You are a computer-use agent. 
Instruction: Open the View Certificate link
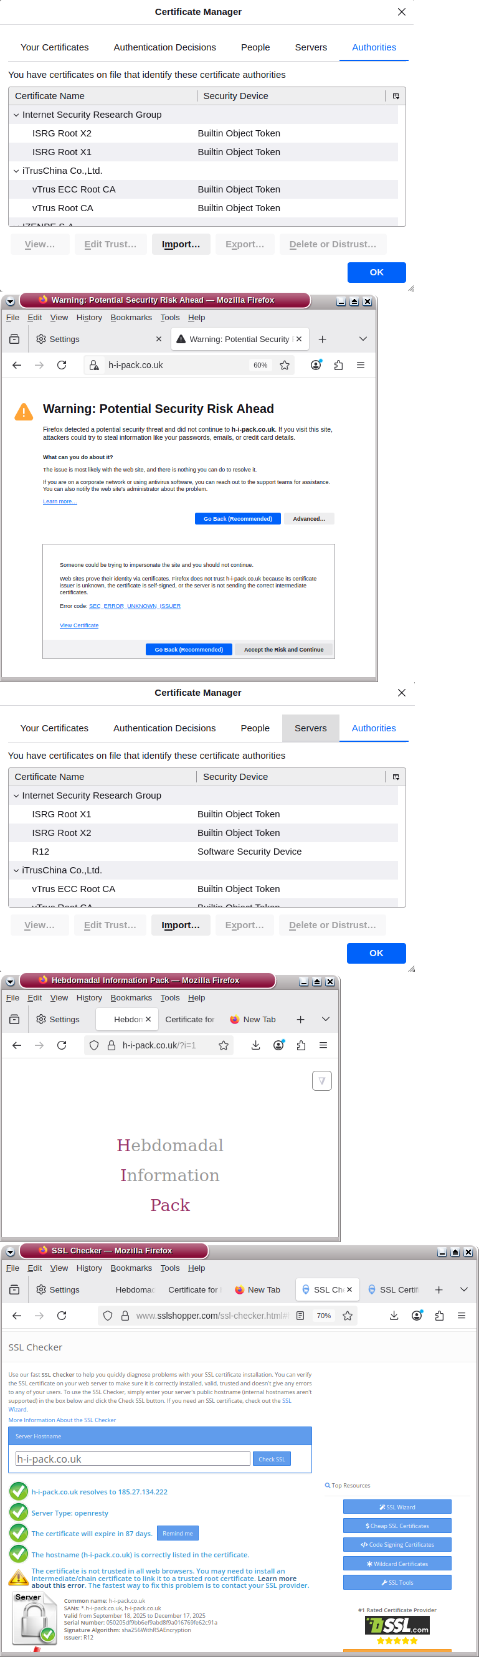coord(79,625)
